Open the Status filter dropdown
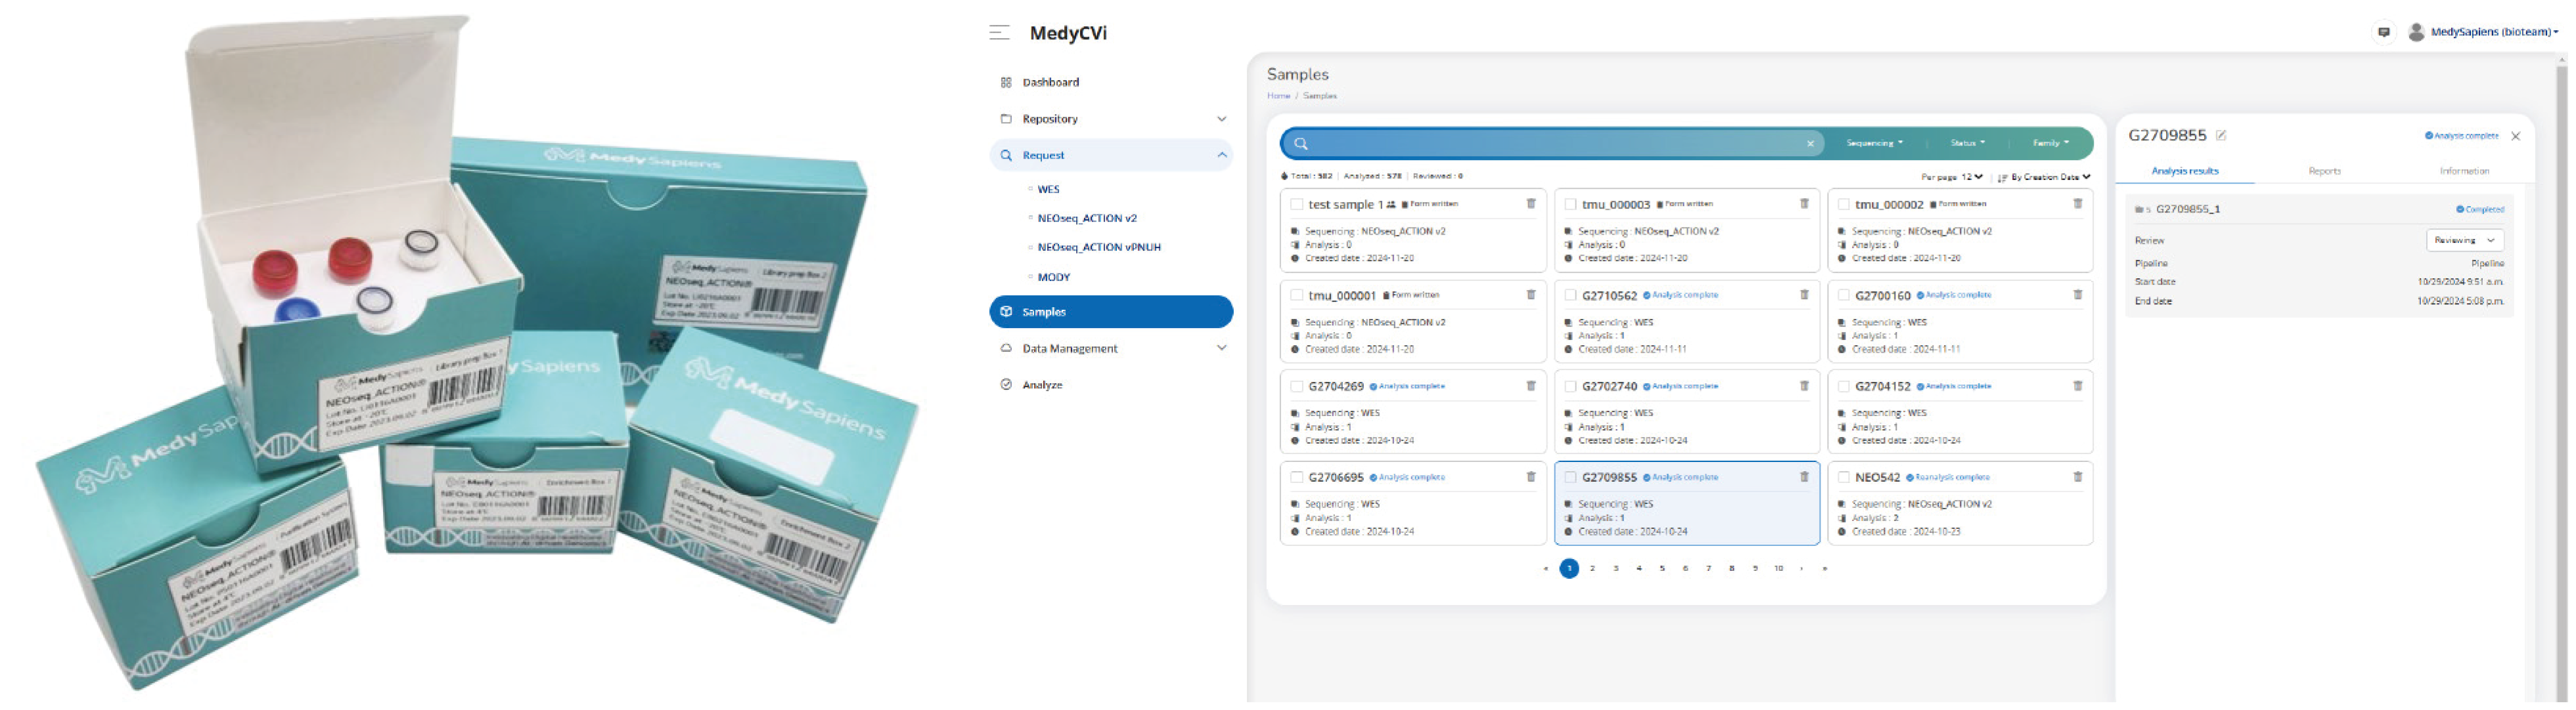The image size is (2576, 710). pos(1967,144)
